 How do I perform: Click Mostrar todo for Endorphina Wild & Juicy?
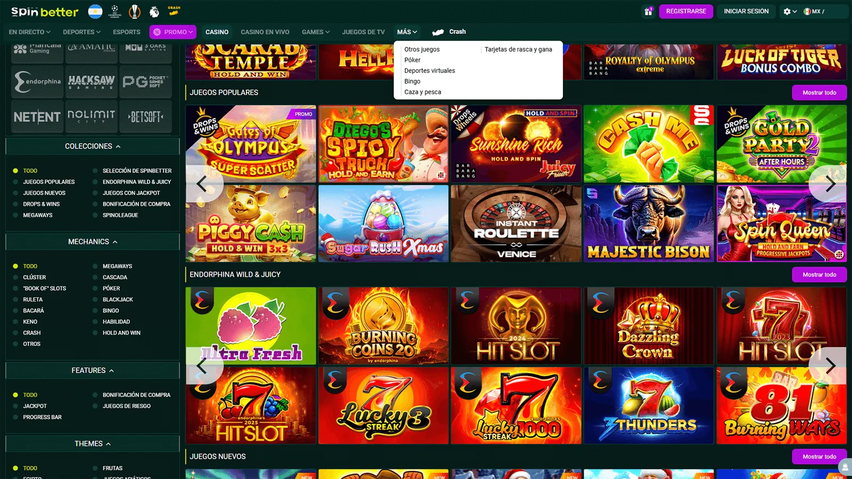[819, 275]
